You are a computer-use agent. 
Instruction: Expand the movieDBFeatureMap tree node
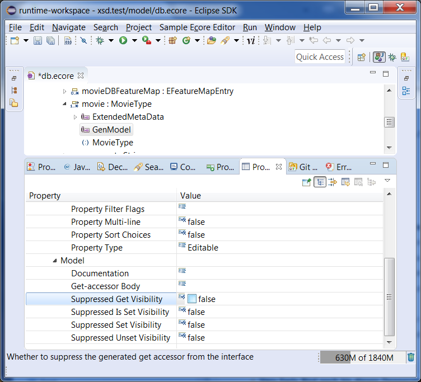(64, 92)
